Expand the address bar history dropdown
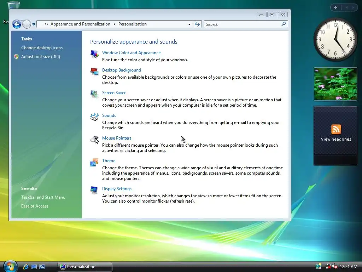The image size is (362, 272). [x=189, y=24]
